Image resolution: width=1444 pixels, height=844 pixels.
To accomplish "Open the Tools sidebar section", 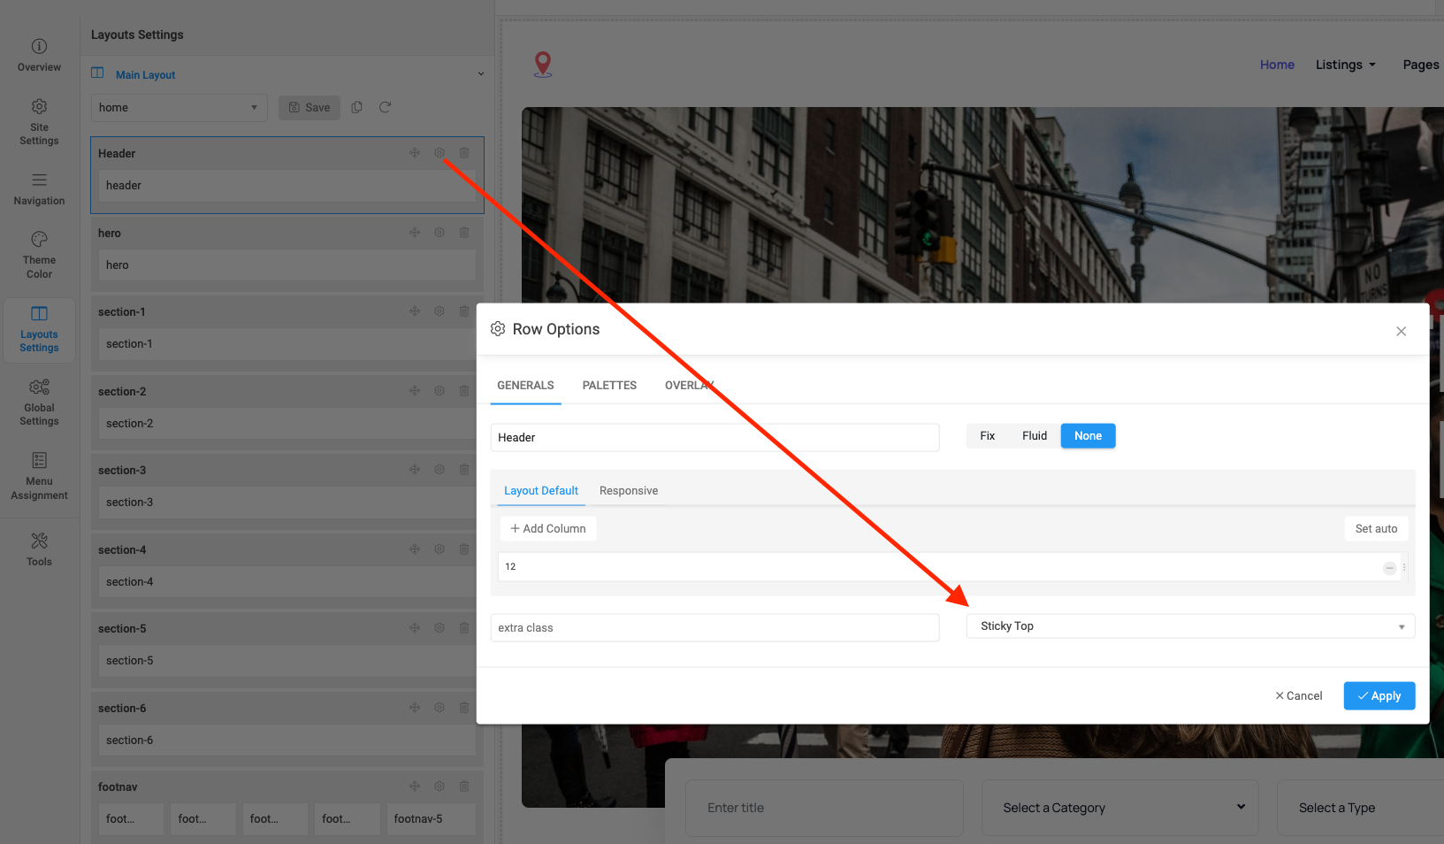I will pyautogui.click(x=39, y=549).
